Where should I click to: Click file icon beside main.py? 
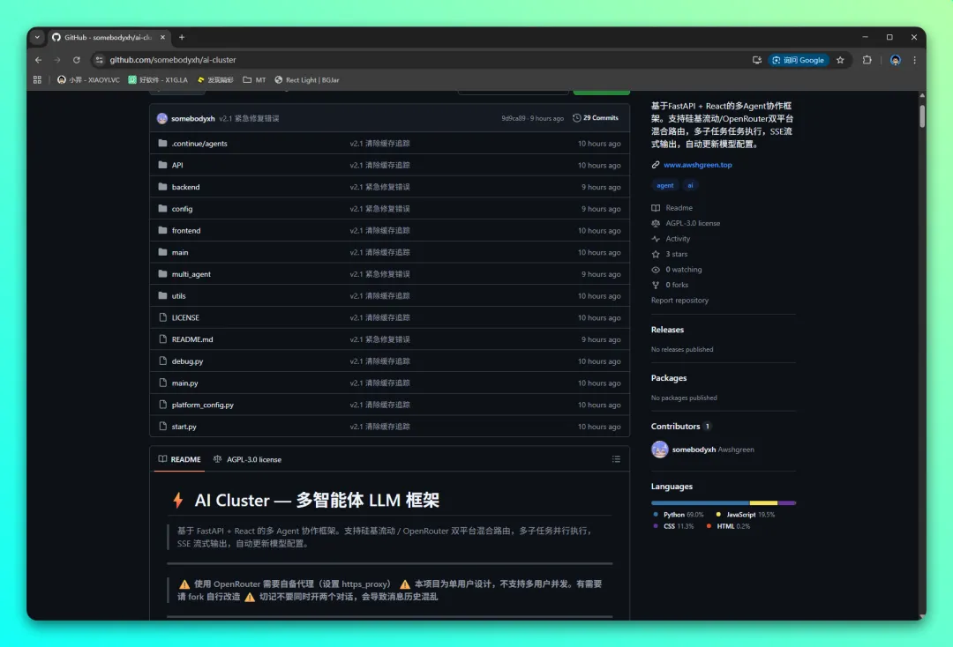click(x=162, y=383)
